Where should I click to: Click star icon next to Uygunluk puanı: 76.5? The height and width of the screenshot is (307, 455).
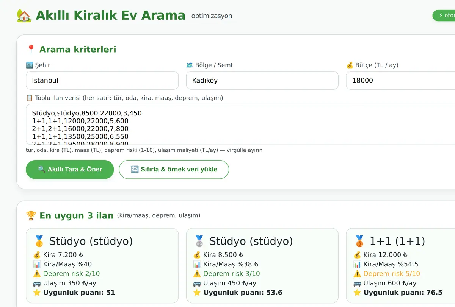[x=357, y=292]
